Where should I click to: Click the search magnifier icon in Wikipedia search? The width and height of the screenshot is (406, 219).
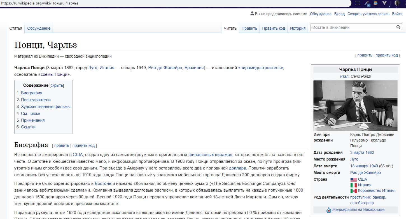398,27
